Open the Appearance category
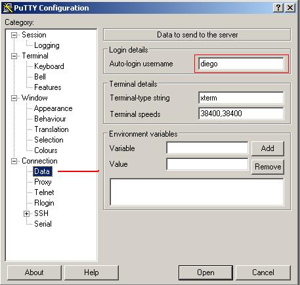 pos(53,108)
